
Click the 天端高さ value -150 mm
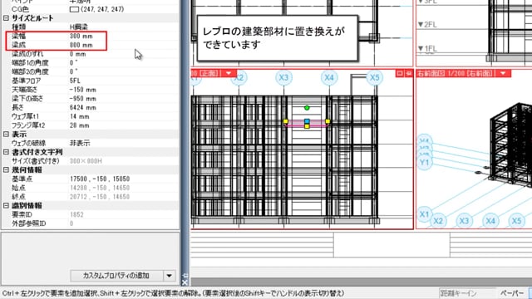tap(83, 90)
